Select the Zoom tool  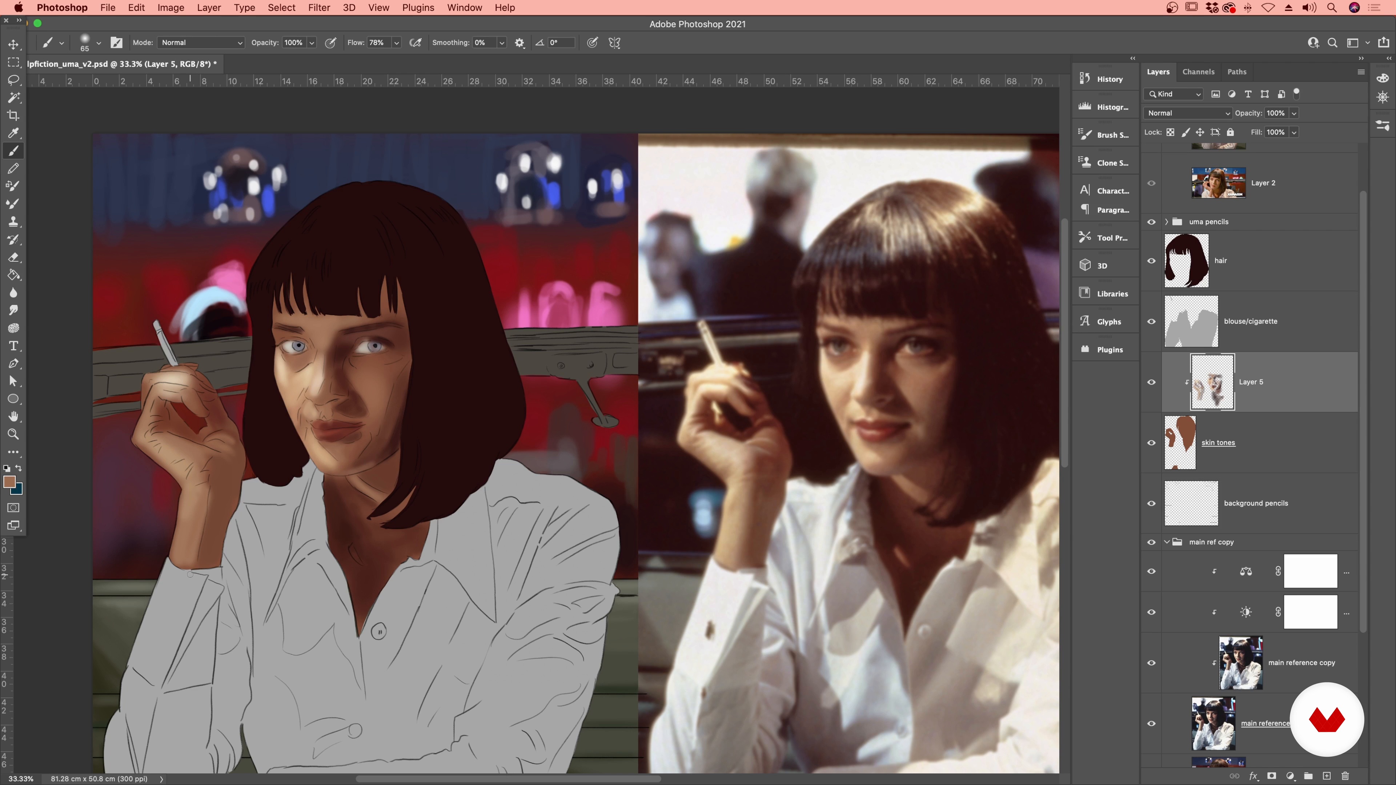click(13, 435)
